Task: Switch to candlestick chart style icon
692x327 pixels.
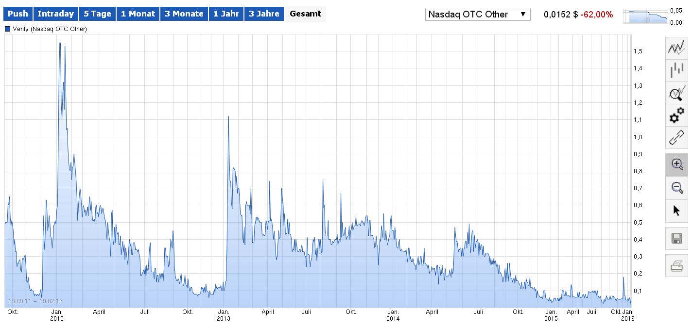Action: (676, 71)
